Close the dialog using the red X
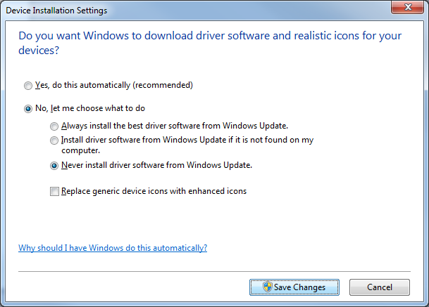Viewport: 429px width, 307px height. point(408,7)
